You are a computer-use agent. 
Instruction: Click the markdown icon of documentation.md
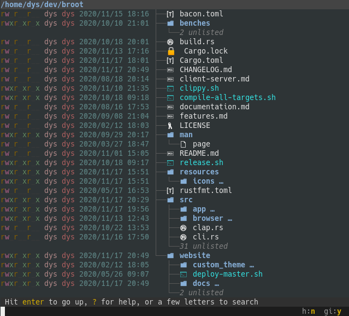point(170,107)
